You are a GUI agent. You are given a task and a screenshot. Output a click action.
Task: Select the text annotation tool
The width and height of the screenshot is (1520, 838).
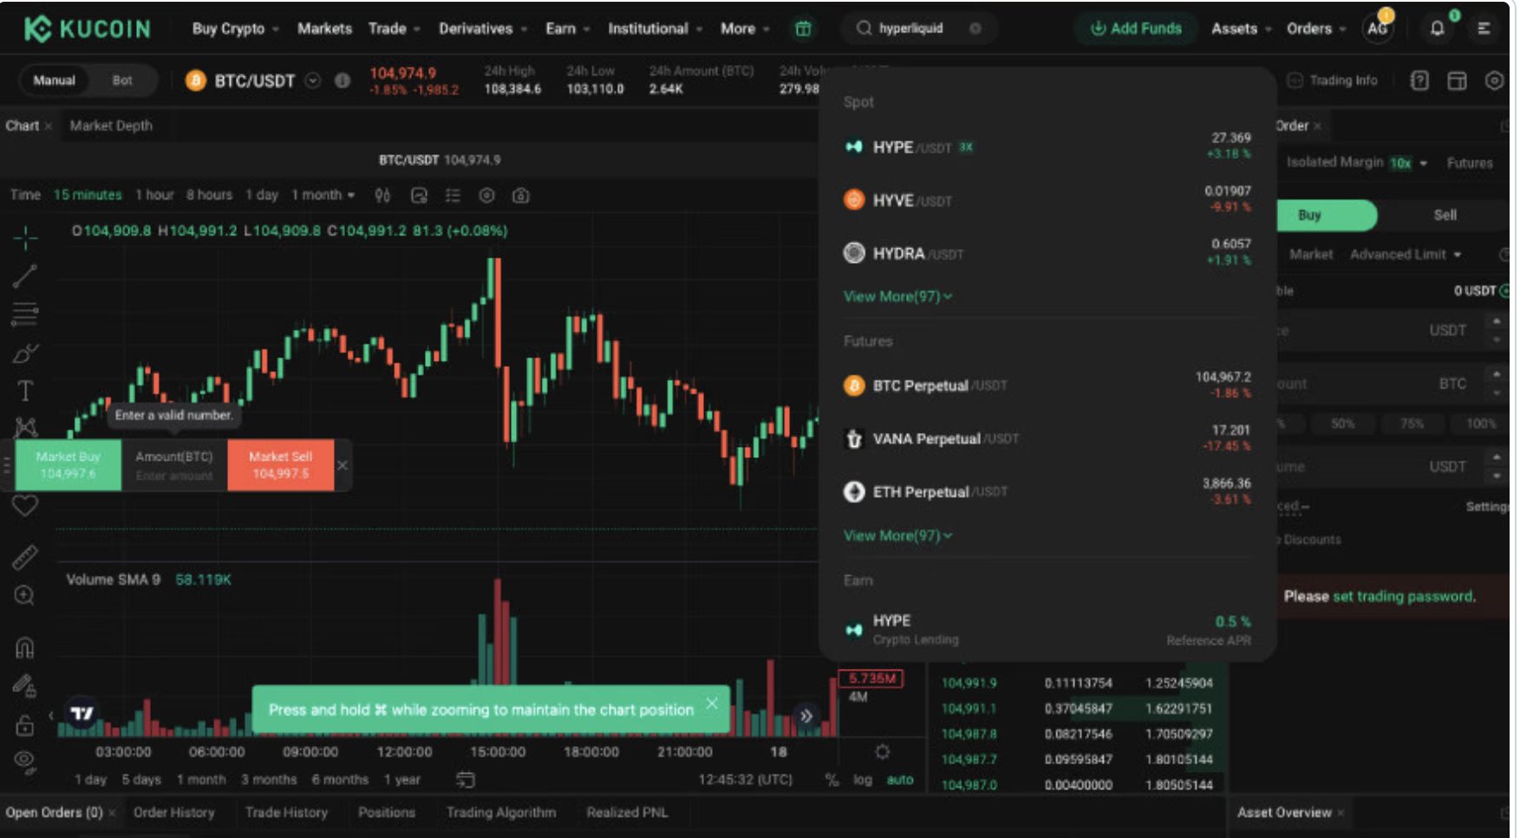point(25,390)
